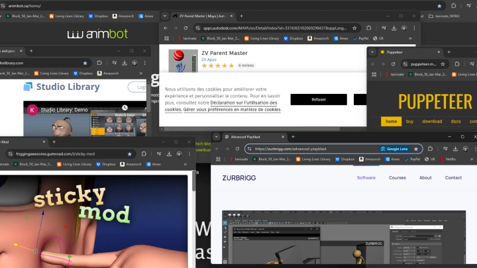The width and height of the screenshot is (477, 268).
Task: Open extensions icon in sticky mod window
Action: (x=144, y=154)
